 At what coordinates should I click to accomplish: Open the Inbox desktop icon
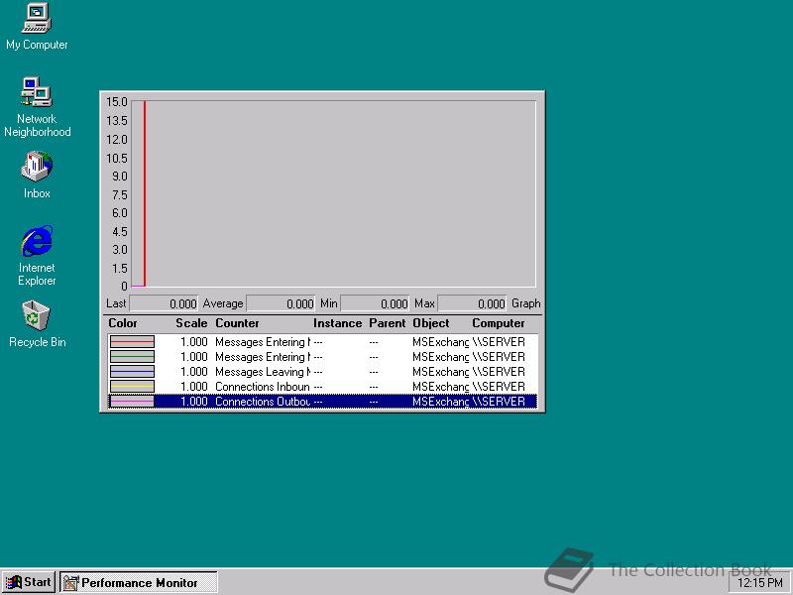coord(37,176)
